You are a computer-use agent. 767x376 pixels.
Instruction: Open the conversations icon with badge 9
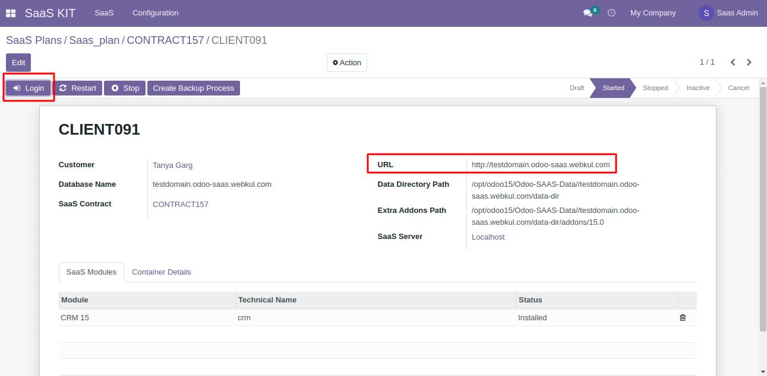click(x=590, y=12)
